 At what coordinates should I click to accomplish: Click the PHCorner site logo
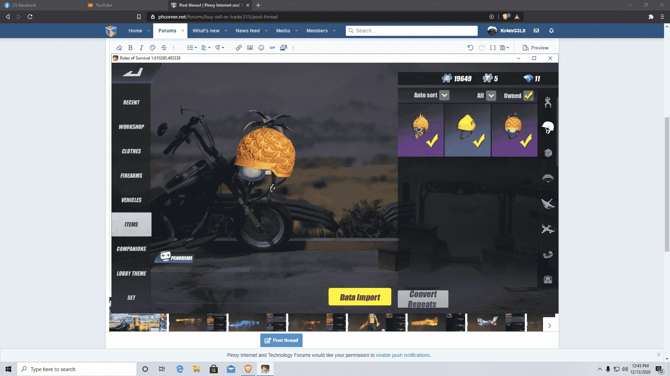[x=111, y=31]
